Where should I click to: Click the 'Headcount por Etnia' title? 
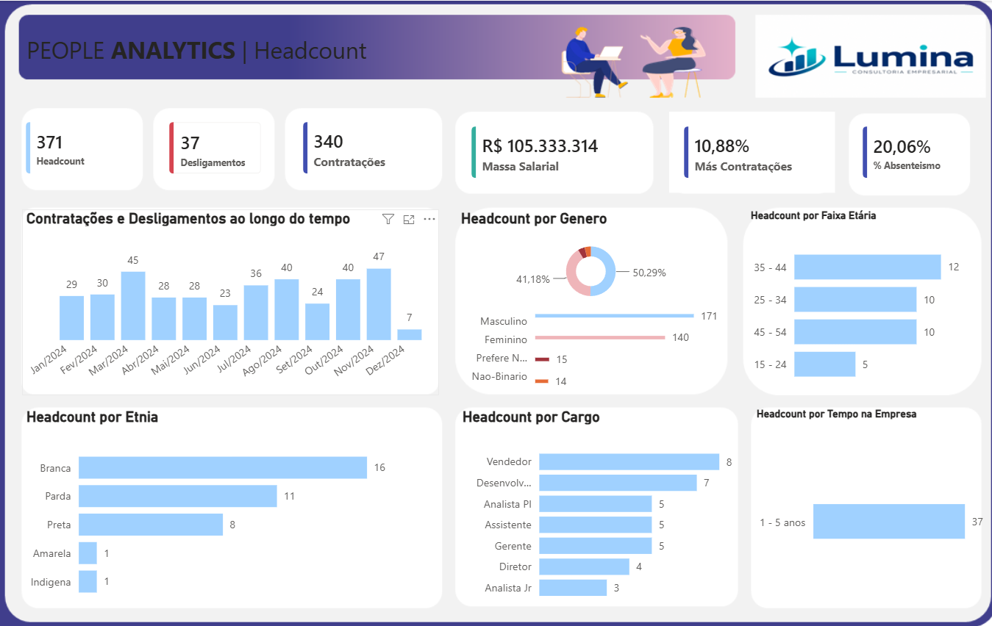92,417
